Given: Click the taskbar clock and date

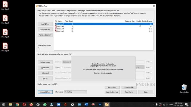Looking at the screenshot, I should tap(178, 104).
